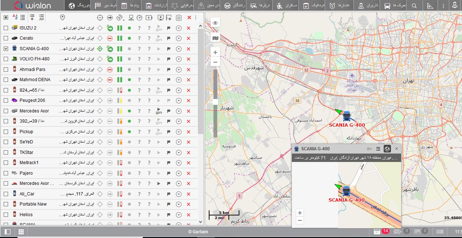Click the gprs play icon in Mercedes Axor row
Image resolution: width=462 pixels, height=238 pixels.
(x=159, y=111)
